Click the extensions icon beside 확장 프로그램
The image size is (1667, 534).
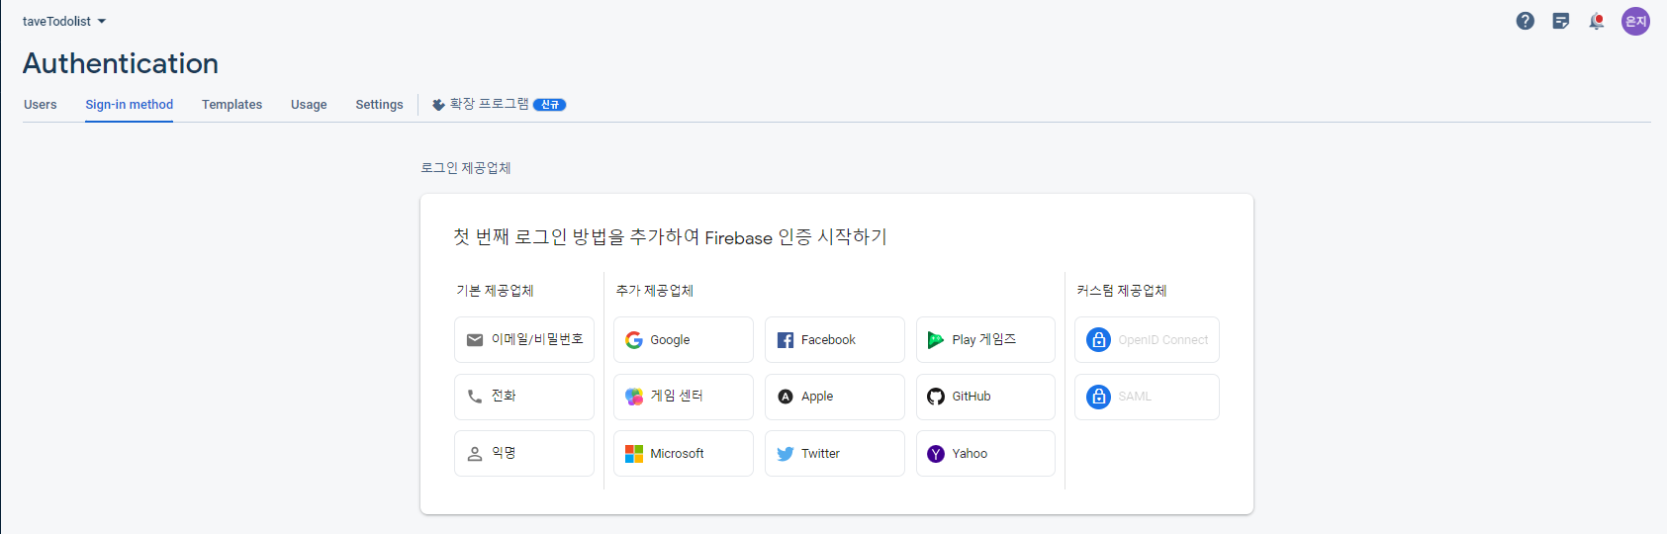click(x=438, y=105)
